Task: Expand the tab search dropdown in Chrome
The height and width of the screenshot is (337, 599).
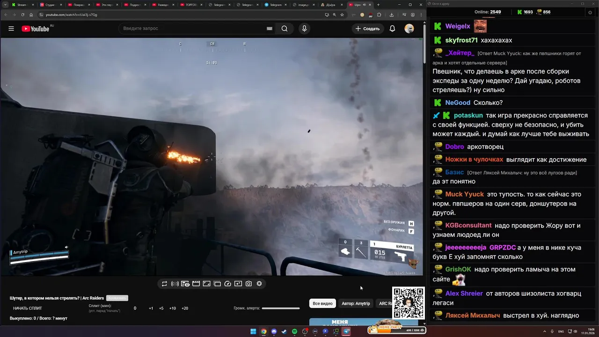Action: [5, 5]
